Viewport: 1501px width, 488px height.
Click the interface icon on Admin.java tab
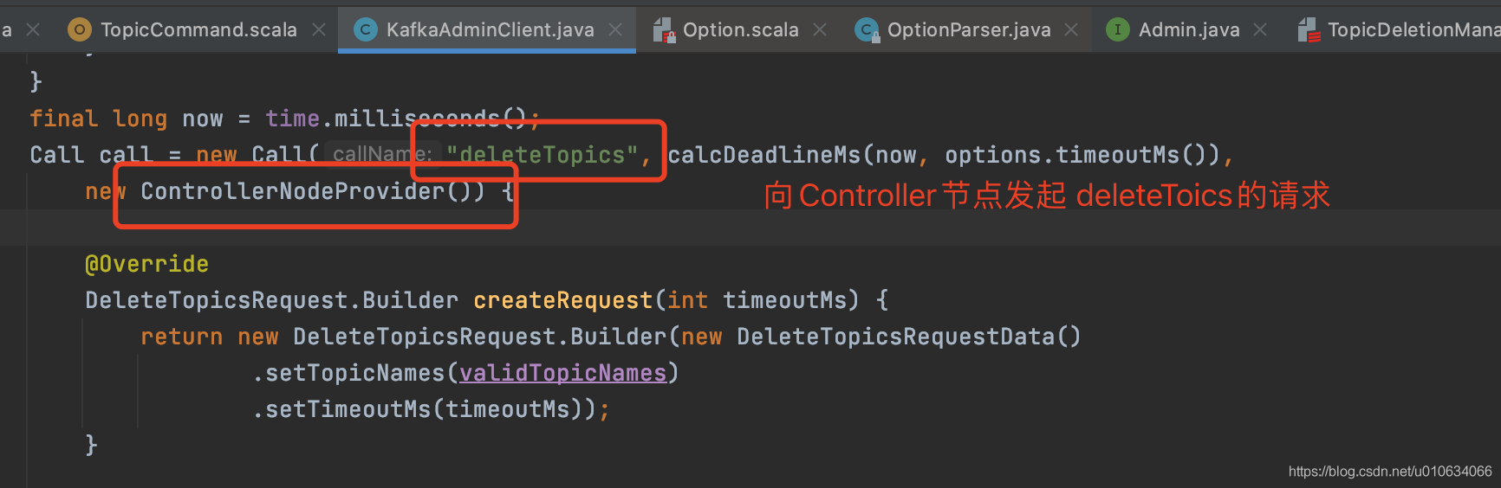[x=1118, y=29]
